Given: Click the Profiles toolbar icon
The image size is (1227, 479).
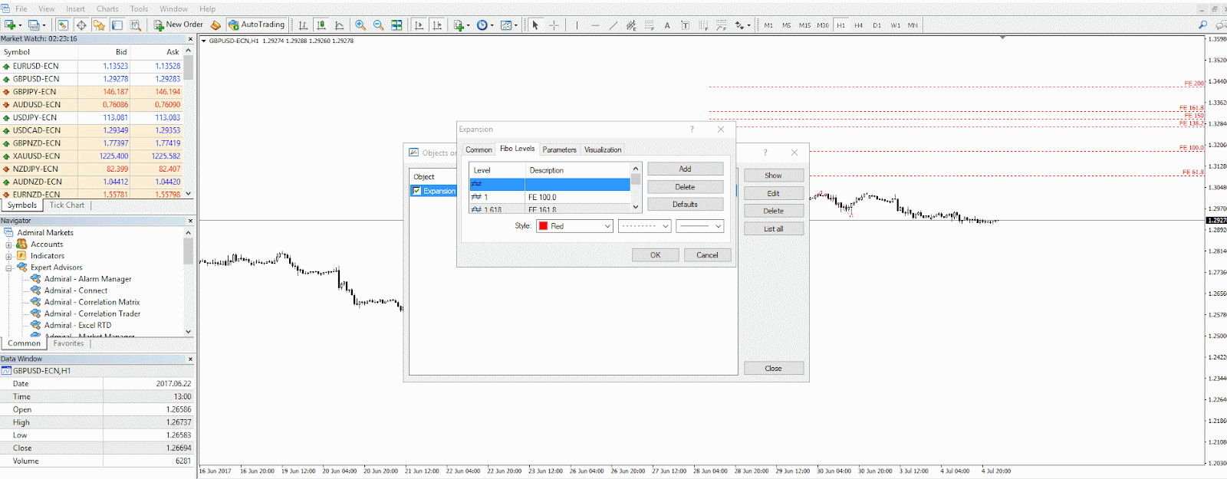Looking at the screenshot, I should 35,25.
